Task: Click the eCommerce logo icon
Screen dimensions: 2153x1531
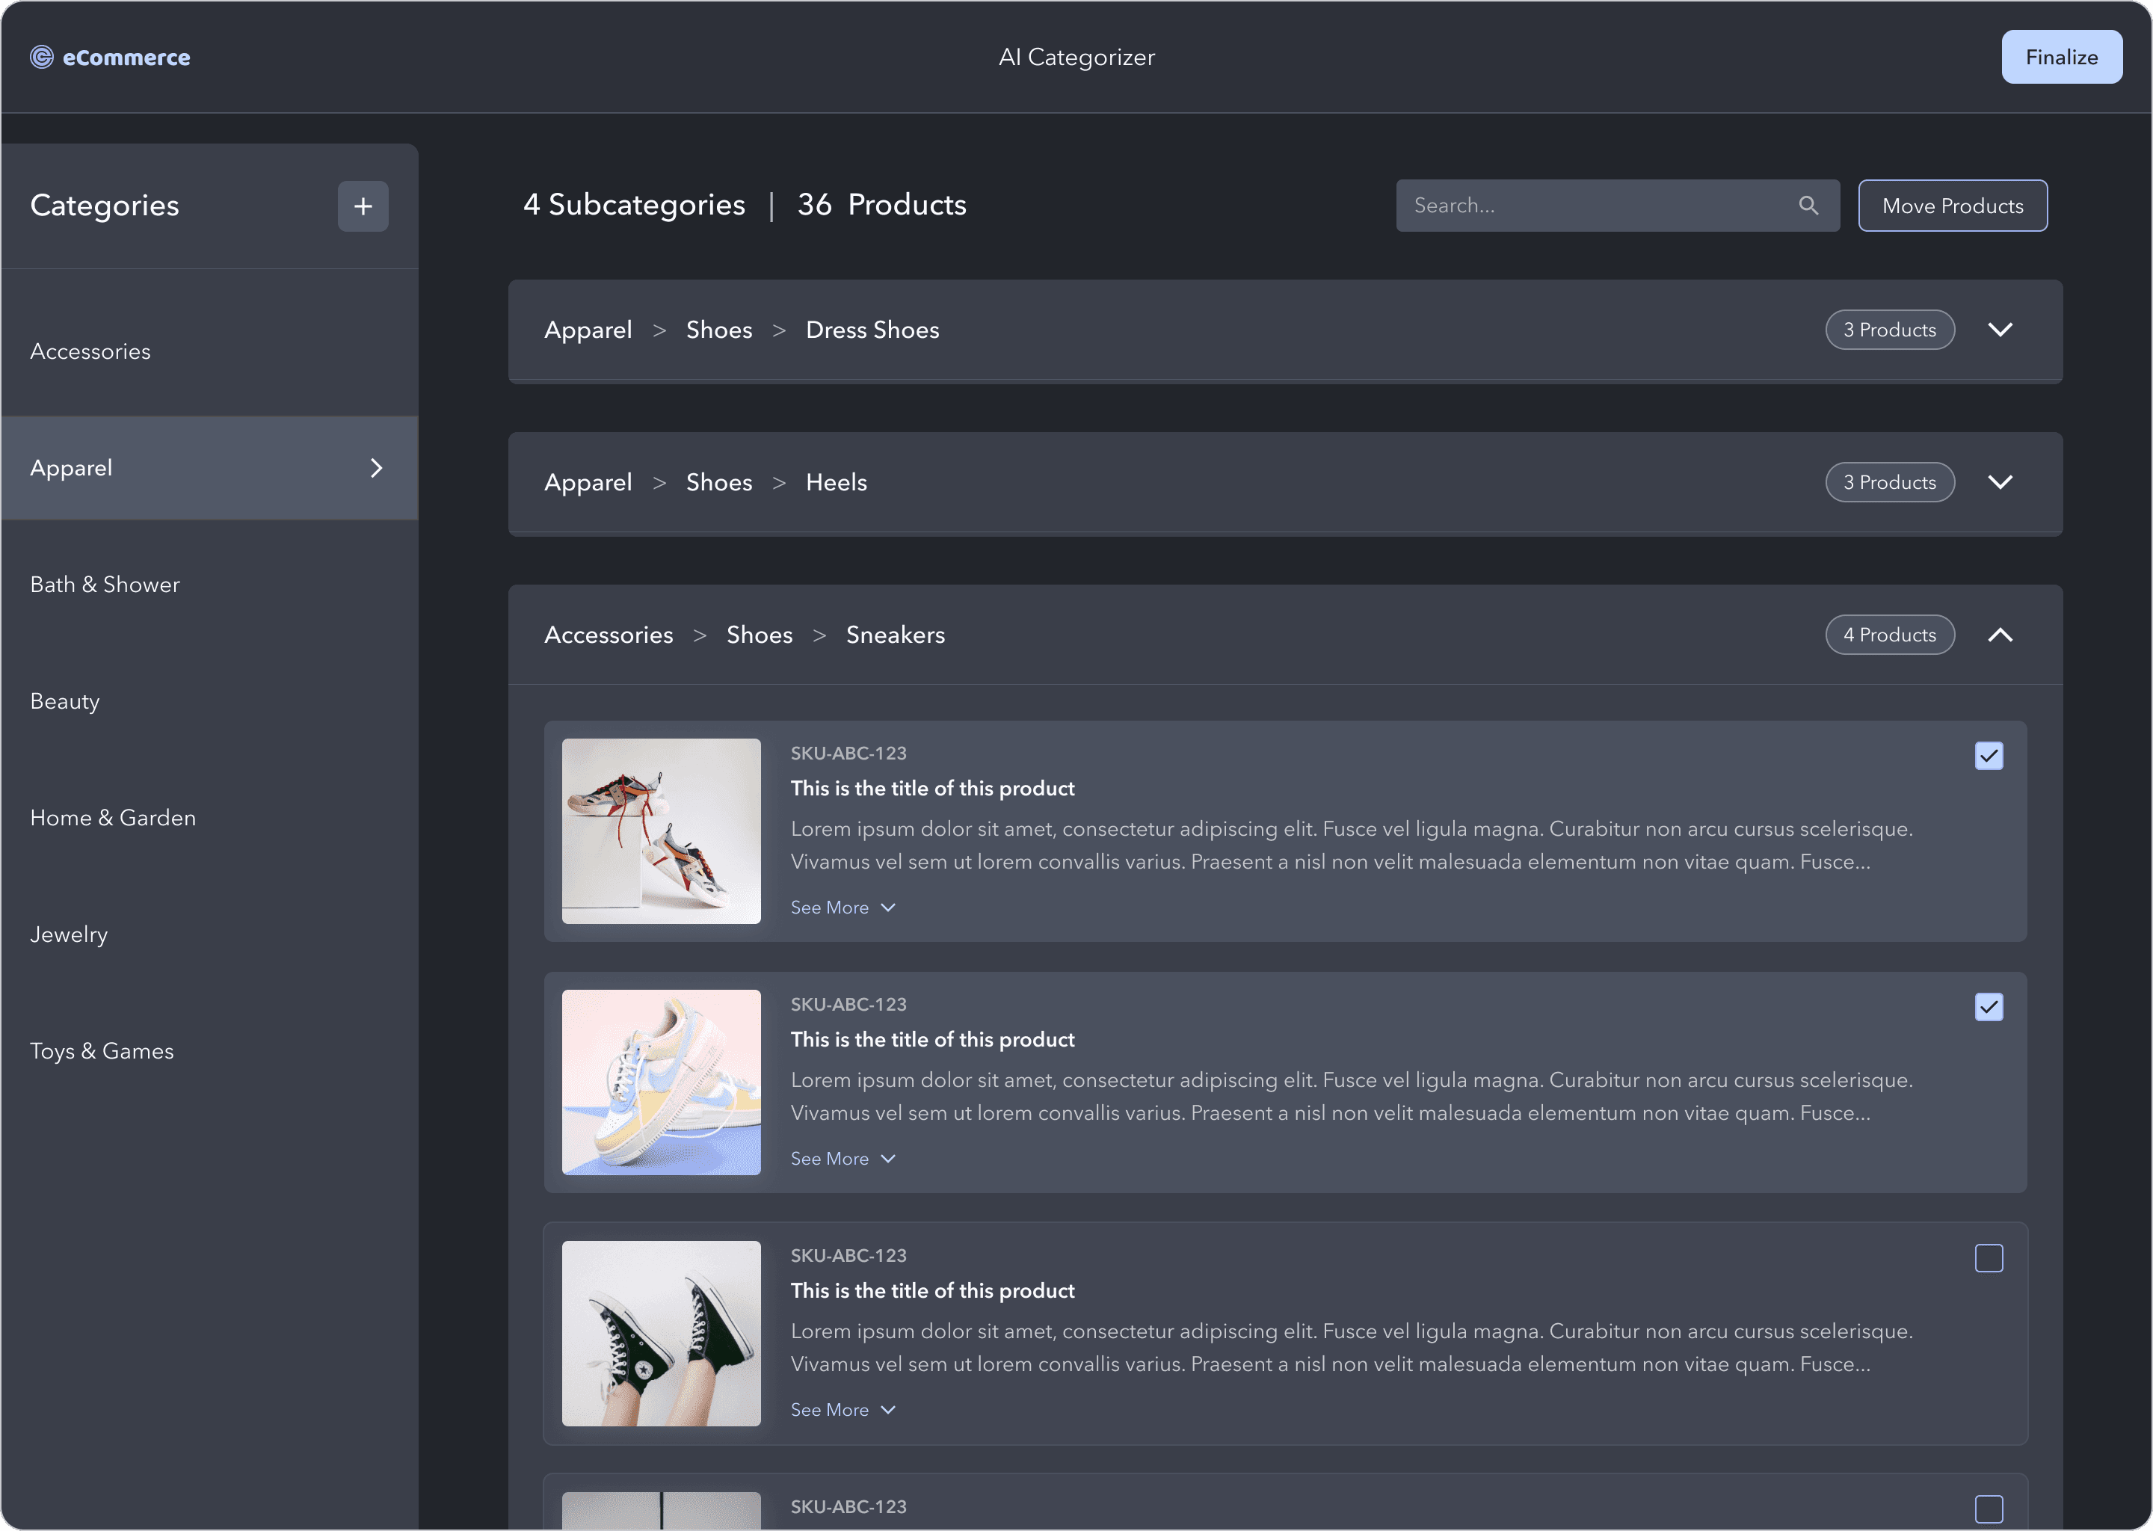Action: pyautogui.click(x=41, y=58)
